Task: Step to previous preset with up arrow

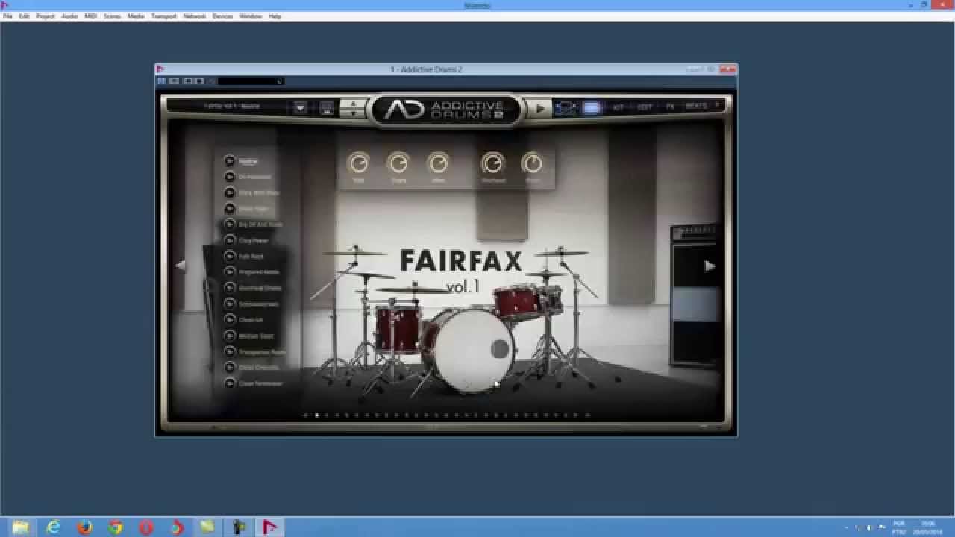Action: point(353,103)
